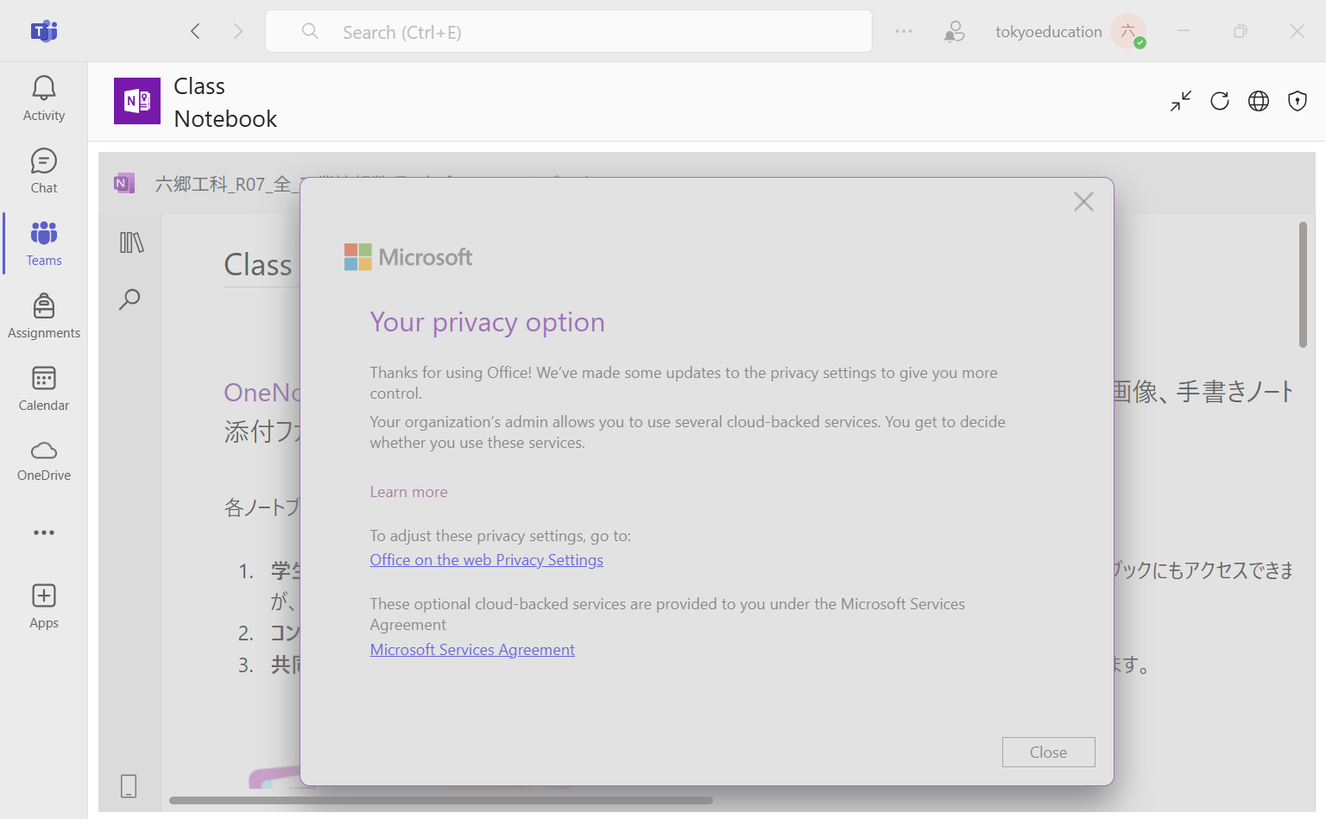Navigate forward with the right arrow

point(238,32)
